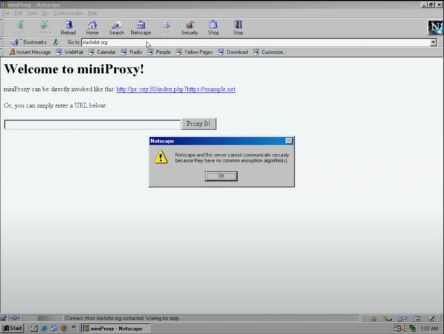Viewport: 444px width, 334px height.
Task: Open Address Book from the component bar
Action: point(416,319)
